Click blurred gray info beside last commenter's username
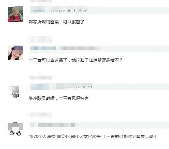Screen dimensions: 169x149 56,125
